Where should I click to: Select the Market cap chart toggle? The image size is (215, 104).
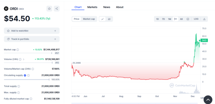pyautogui.click(x=89, y=19)
